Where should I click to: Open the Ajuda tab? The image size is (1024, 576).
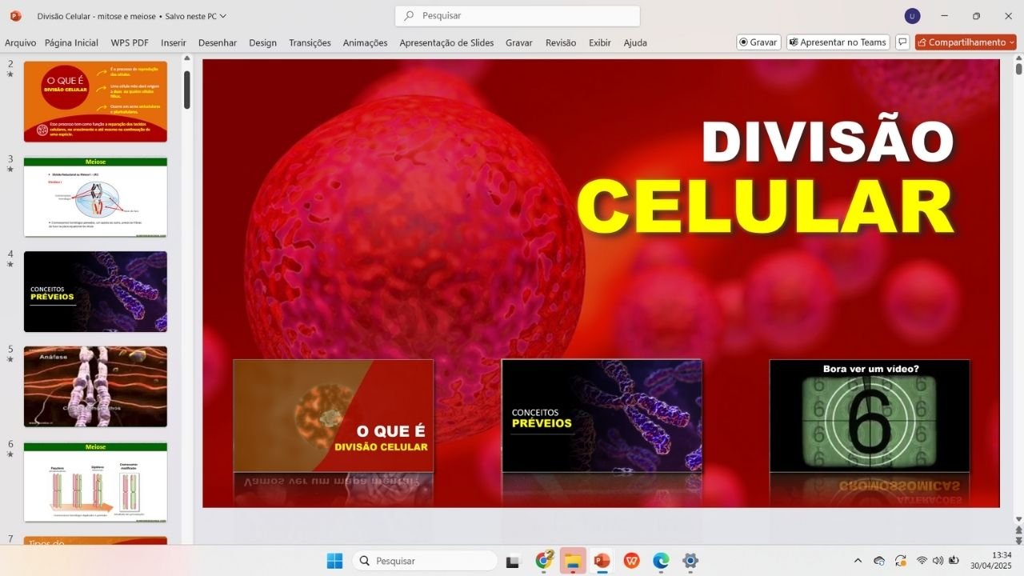tap(635, 42)
